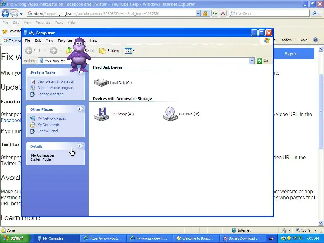Click the Folders toolbar button
Image resolution: width=324 pixels, height=243 pixels.
point(109,51)
